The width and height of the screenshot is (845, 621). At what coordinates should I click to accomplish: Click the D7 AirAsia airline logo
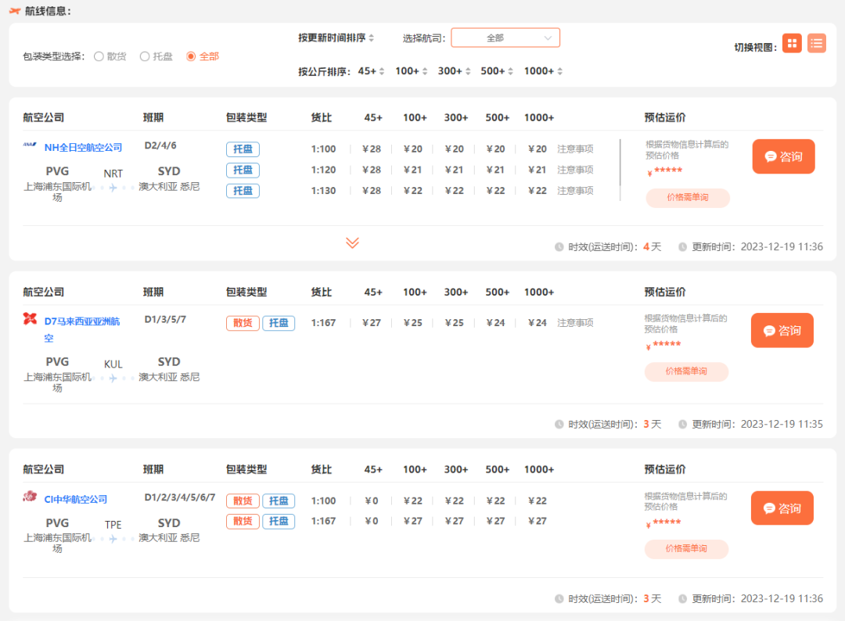point(29,319)
